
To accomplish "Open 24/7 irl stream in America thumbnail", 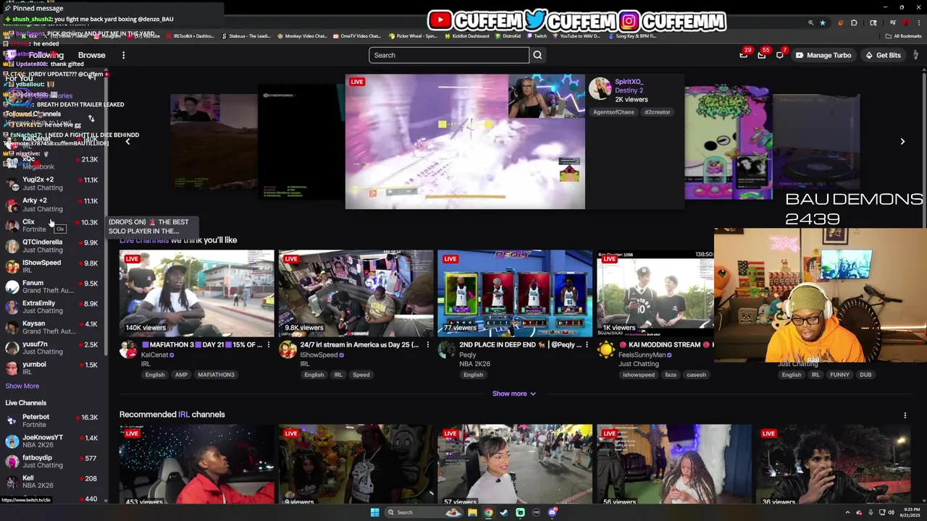I will point(356,293).
